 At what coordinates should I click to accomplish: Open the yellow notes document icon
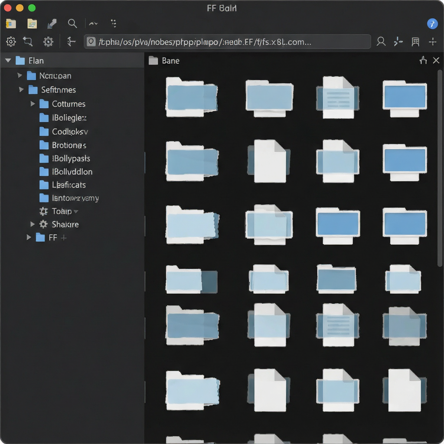(32, 24)
